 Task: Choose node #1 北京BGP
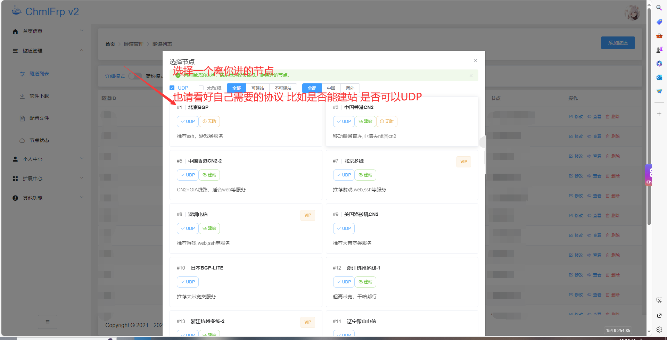246,122
